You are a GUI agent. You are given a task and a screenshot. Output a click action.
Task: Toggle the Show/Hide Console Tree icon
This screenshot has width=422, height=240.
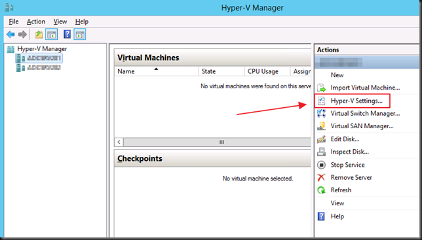(x=51, y=35)
